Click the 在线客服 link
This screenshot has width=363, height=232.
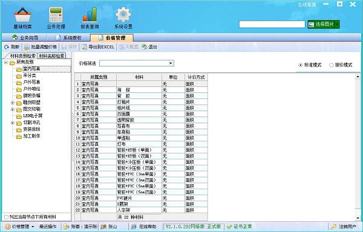tap(307, 5)
